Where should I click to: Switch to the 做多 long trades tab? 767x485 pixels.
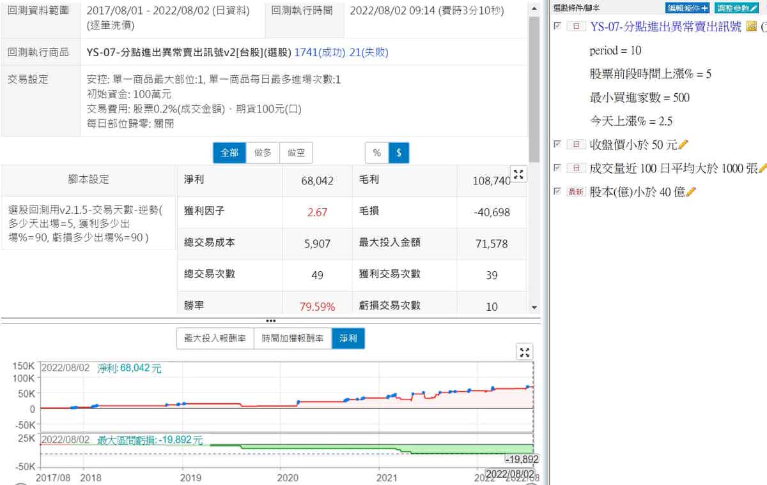pyautogui.click(x=263, y=153)
